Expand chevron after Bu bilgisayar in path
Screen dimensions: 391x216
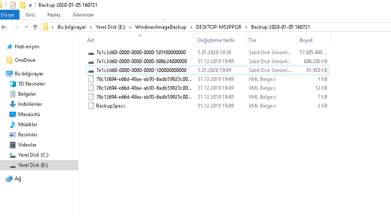(91, 27)
